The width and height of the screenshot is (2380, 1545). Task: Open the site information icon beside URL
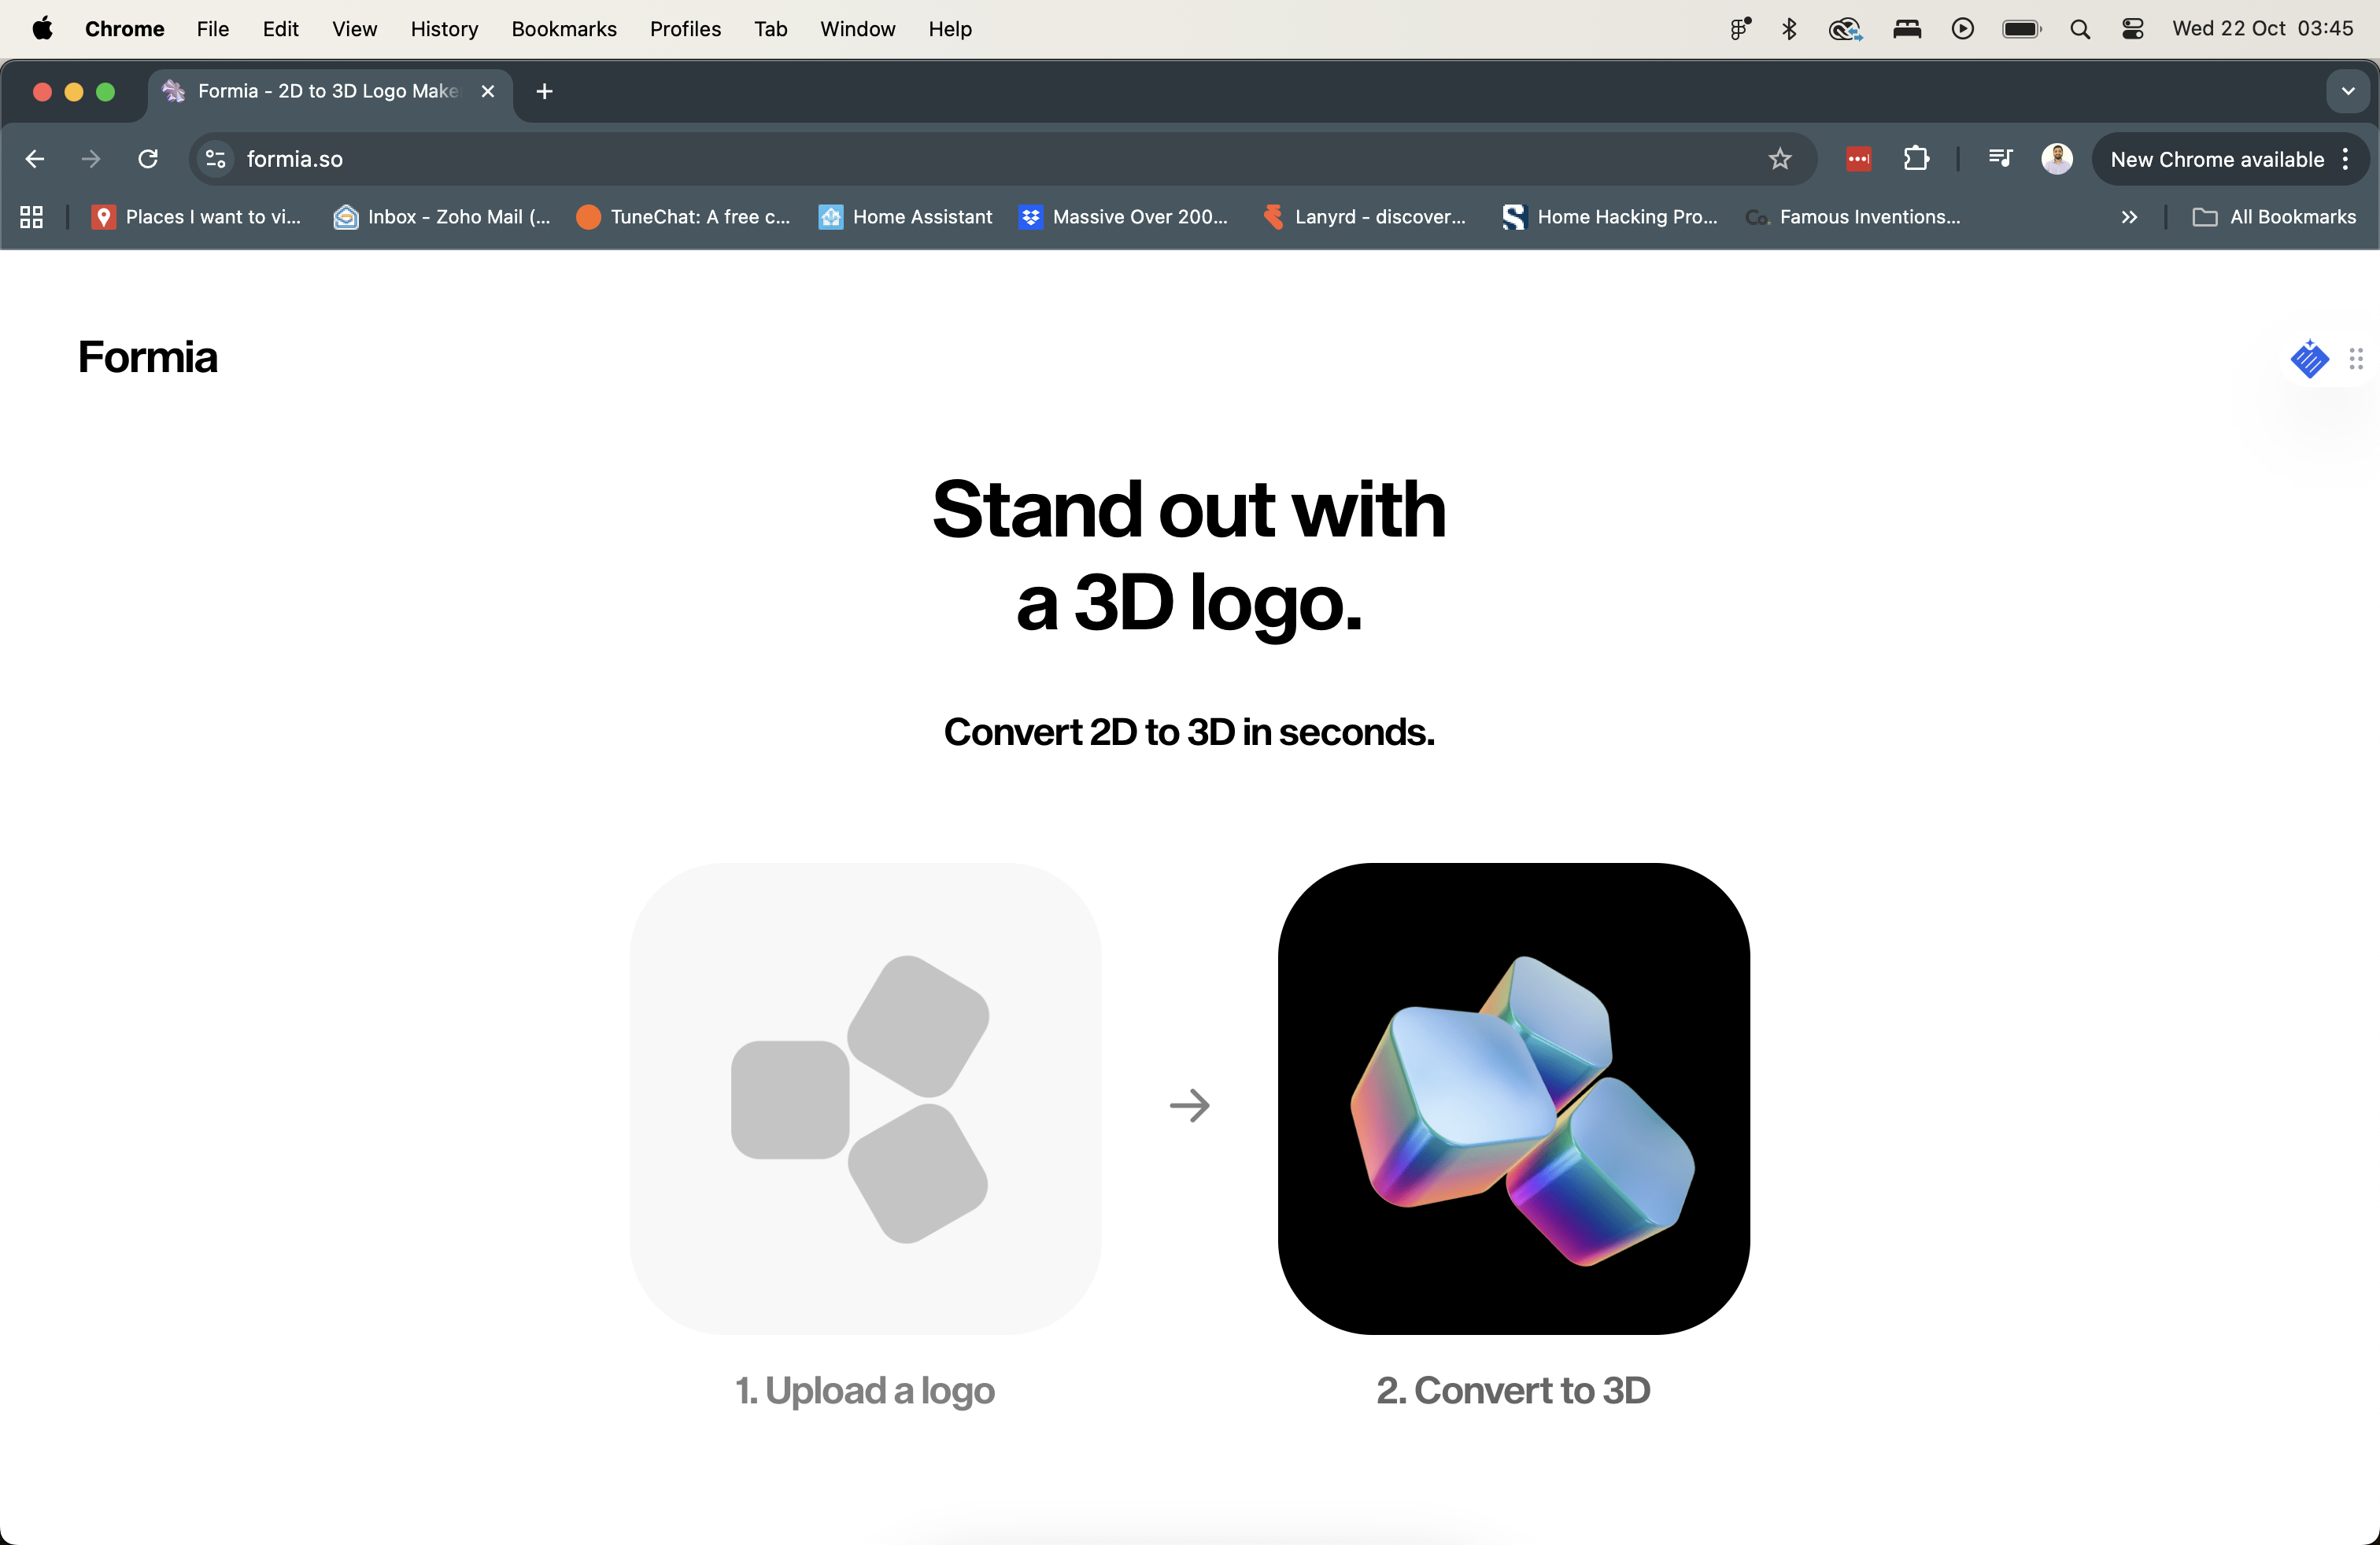215,159
